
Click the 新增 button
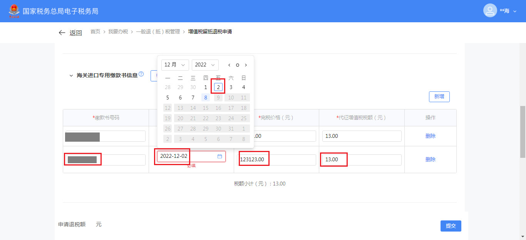coord(439,97)
